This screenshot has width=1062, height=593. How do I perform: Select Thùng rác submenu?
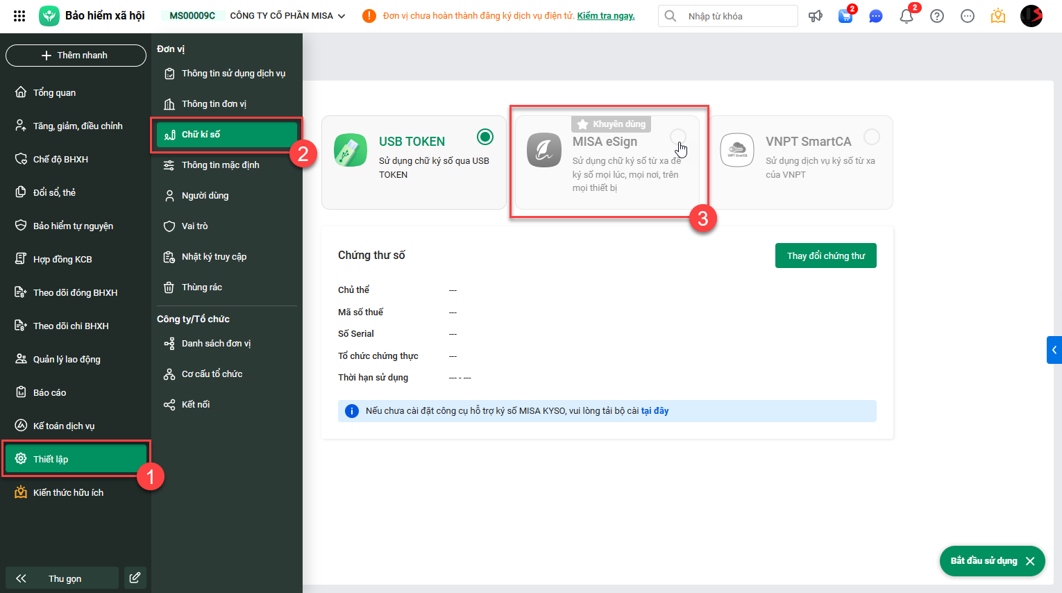pos(227,287)
